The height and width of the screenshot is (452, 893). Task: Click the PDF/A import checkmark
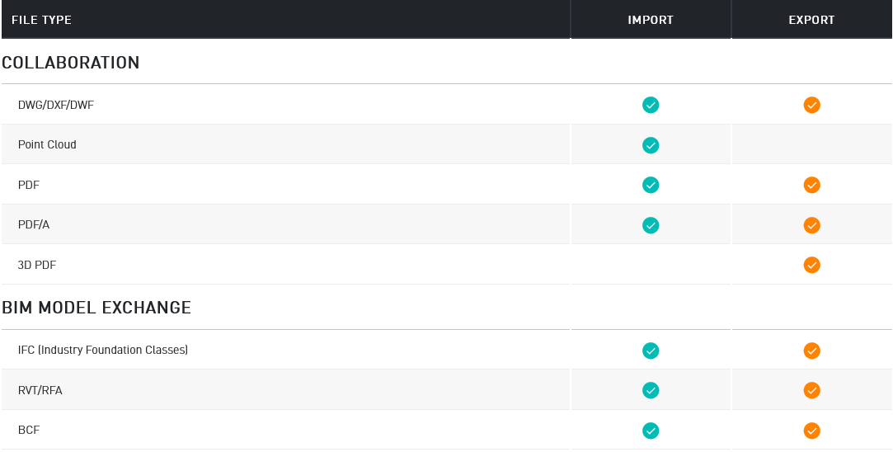click(651, 225)
